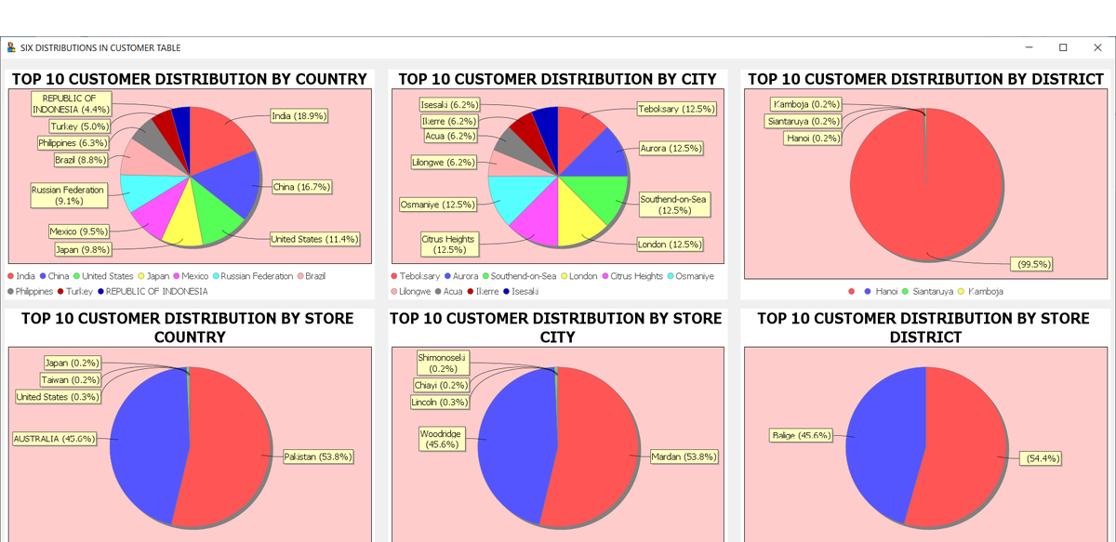Click the 'Aurora (12.5%)' slice label
The height and width of the screenshot is (542, 1116).
671,148
